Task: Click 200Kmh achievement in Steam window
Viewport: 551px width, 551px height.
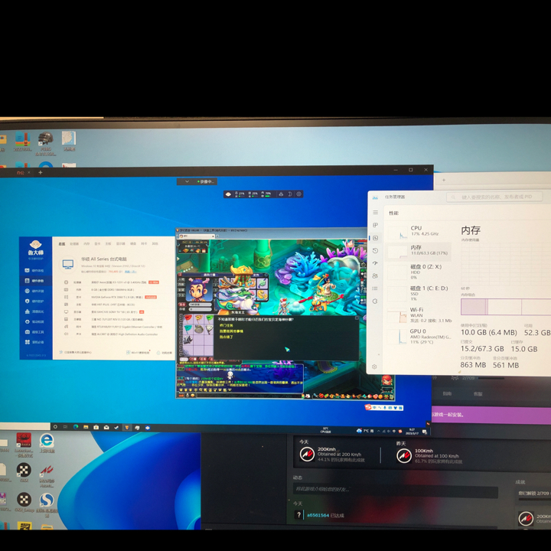Action: [332, 455]
